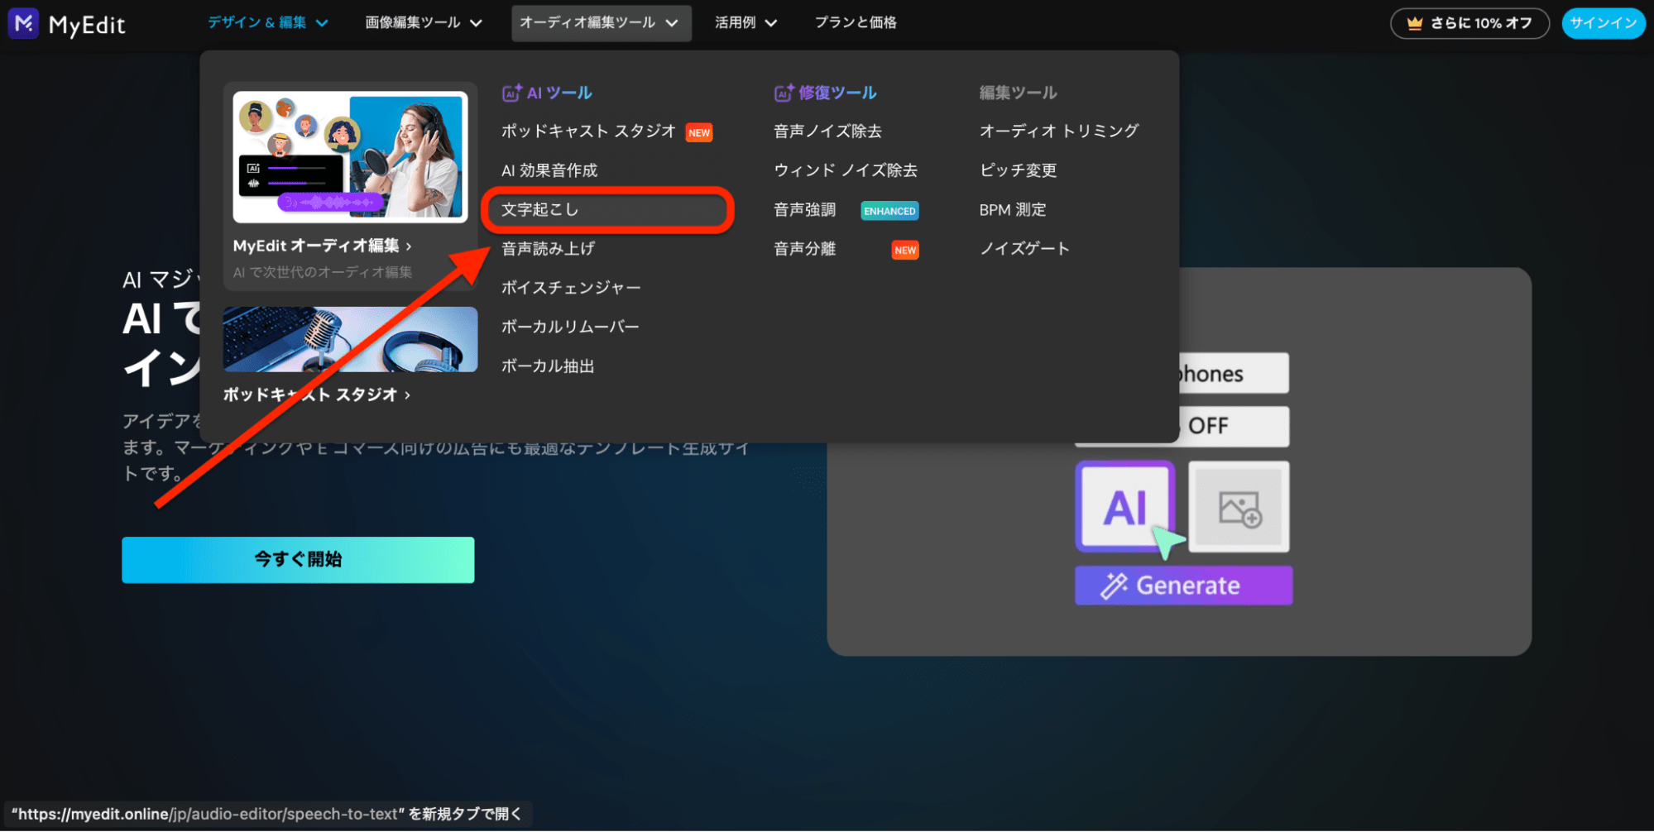Open ボイスチェンジャー tool
1654x832 pixels.
point(571,288)
